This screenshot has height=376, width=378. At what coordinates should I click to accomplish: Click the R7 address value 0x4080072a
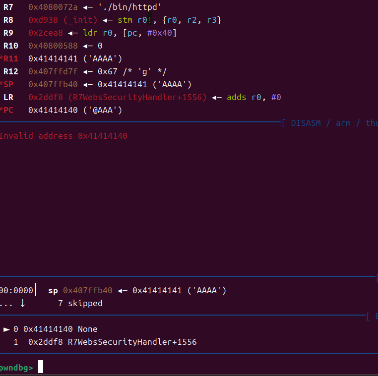53,7
